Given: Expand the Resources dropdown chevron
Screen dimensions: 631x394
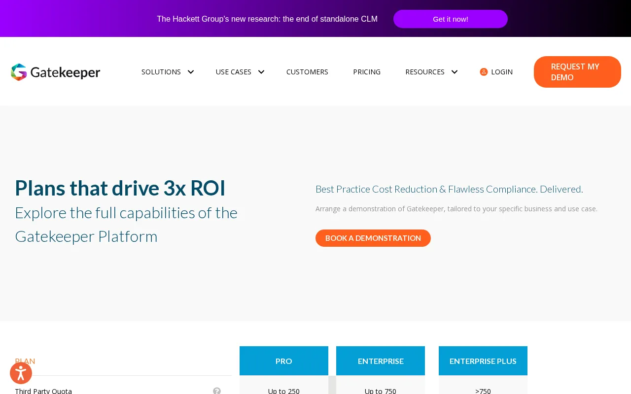Looking at the screenshot, I should (455, 72).
